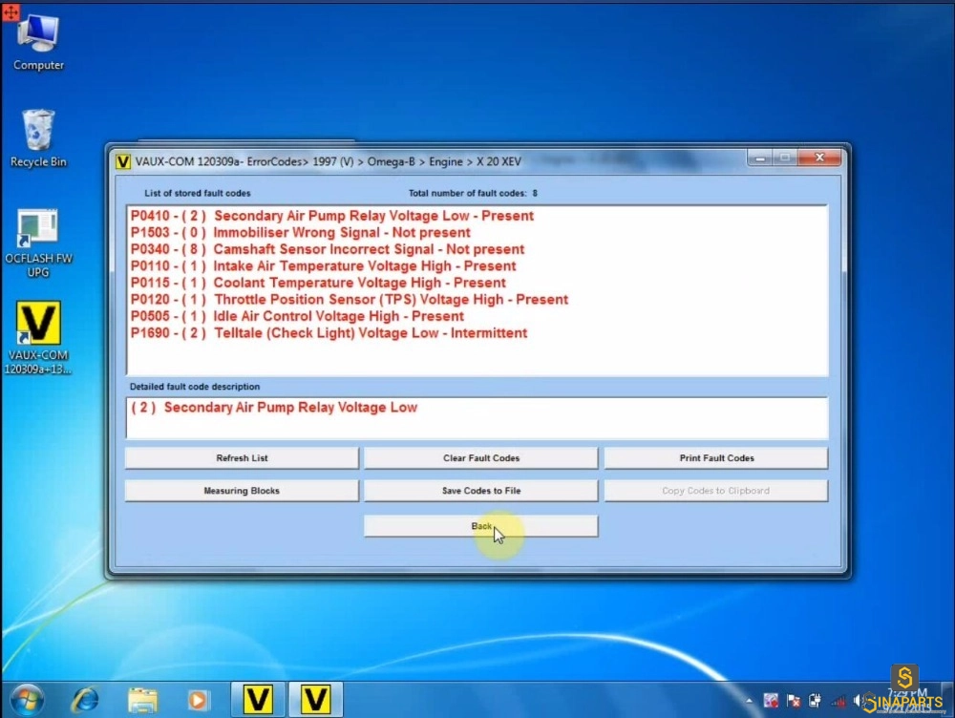Click Save Codes to File
This screenshot has width=955, height=718.
tap(481, 491)
